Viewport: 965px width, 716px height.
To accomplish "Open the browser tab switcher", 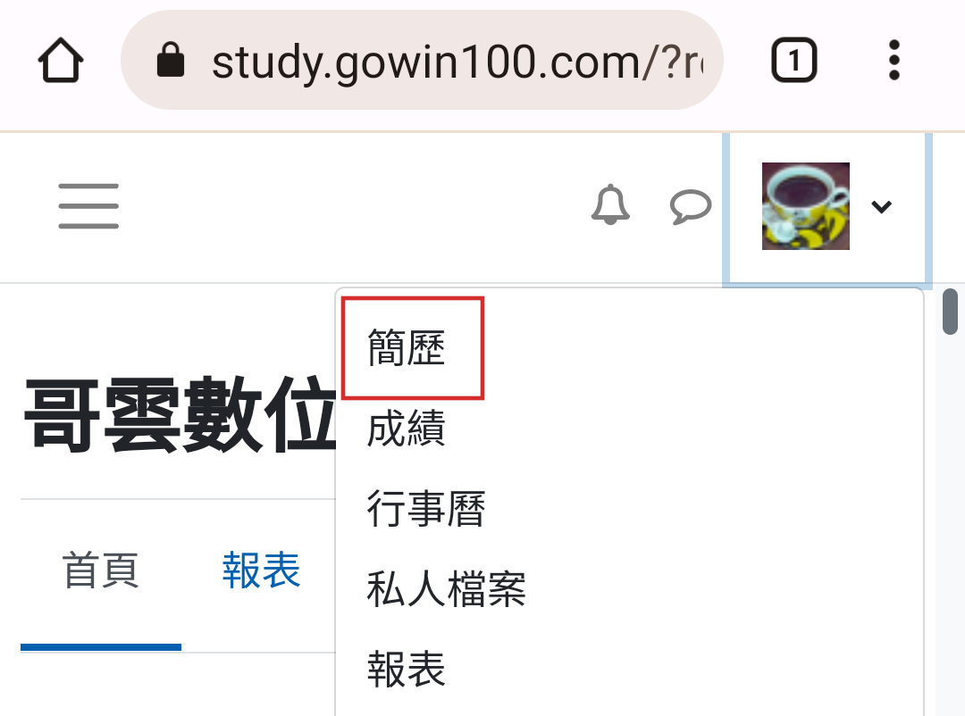I will pos(794,61).
